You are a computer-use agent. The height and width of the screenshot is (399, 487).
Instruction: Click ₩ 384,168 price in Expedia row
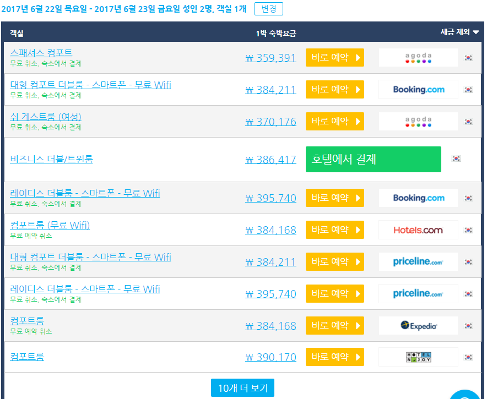tap(271, 326)
